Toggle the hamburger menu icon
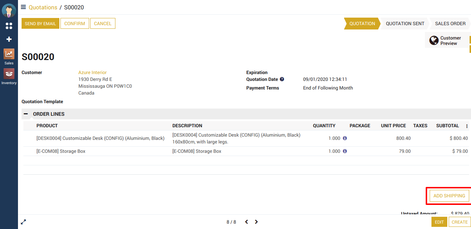 coord(23,7)
